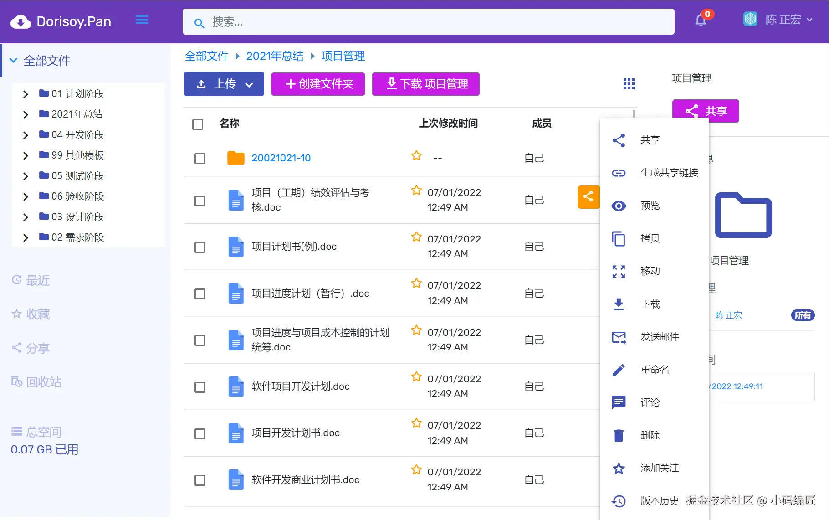This screenshot has height=520, width=829.
Task: Click the orange share icon on the 绩效评估 file row
Action: click(x=588, y=197)
